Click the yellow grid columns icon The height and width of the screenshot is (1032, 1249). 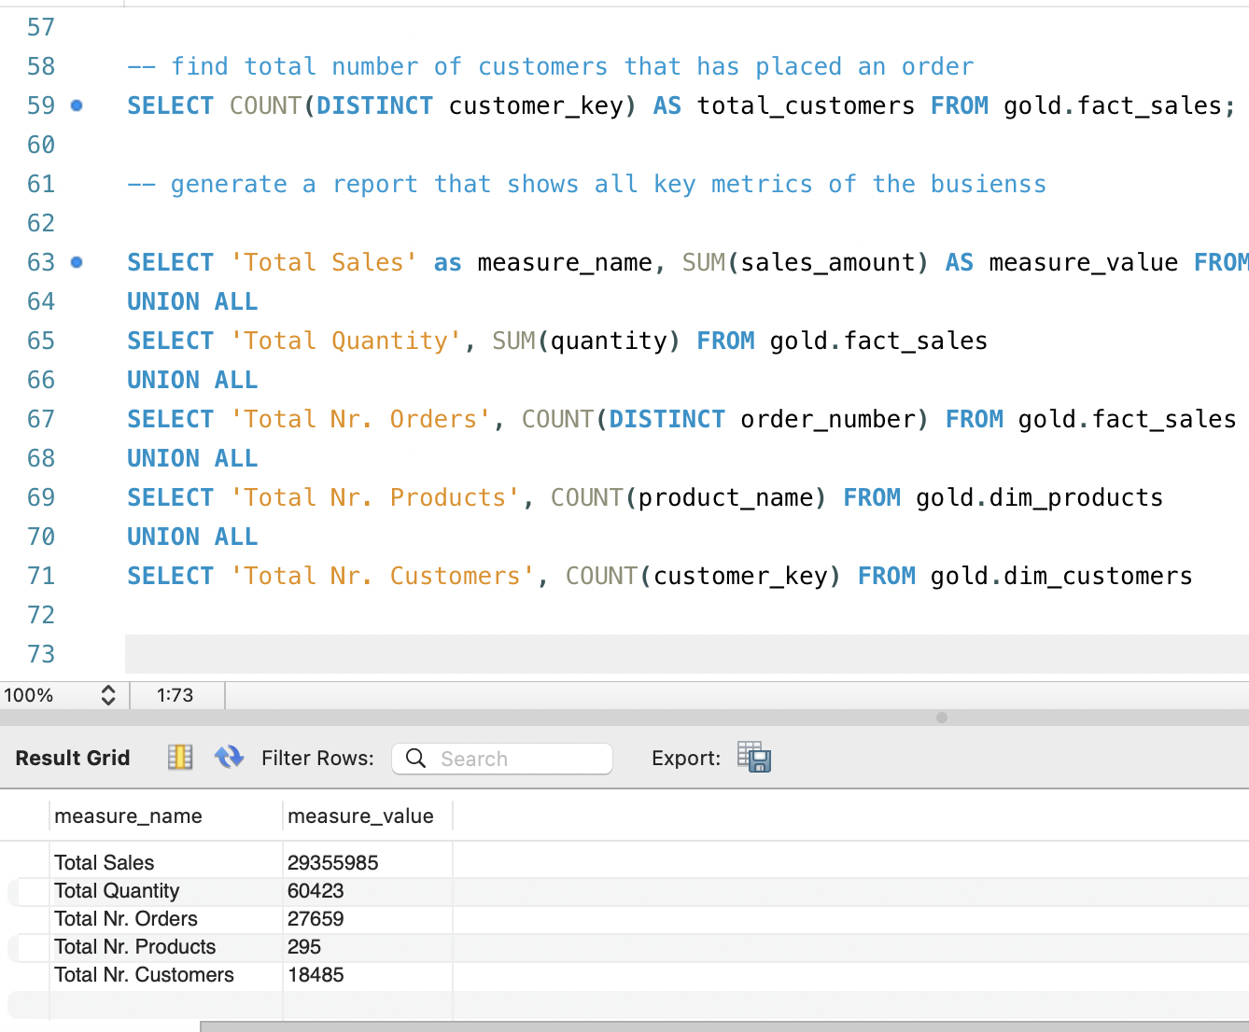click(x=180, y=757)
